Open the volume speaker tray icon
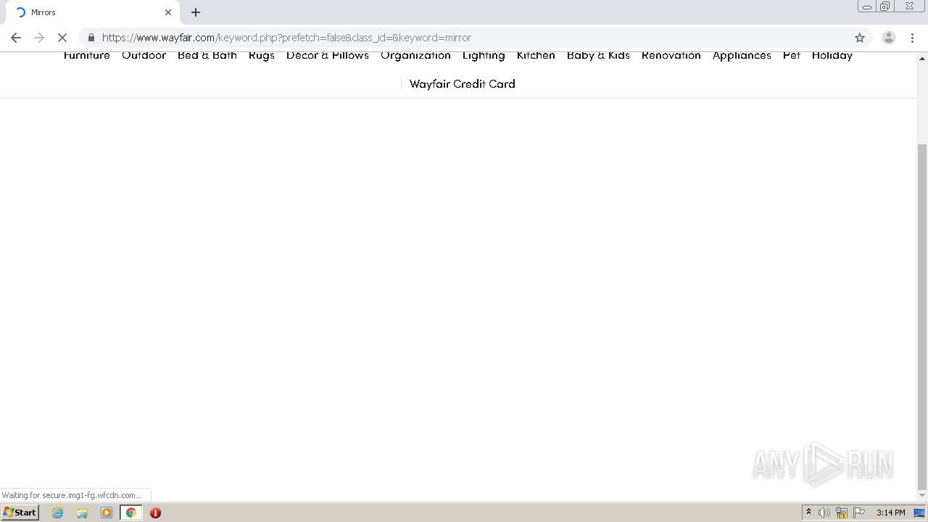This screenshot has width=928, height=522. tap(824, 513)
